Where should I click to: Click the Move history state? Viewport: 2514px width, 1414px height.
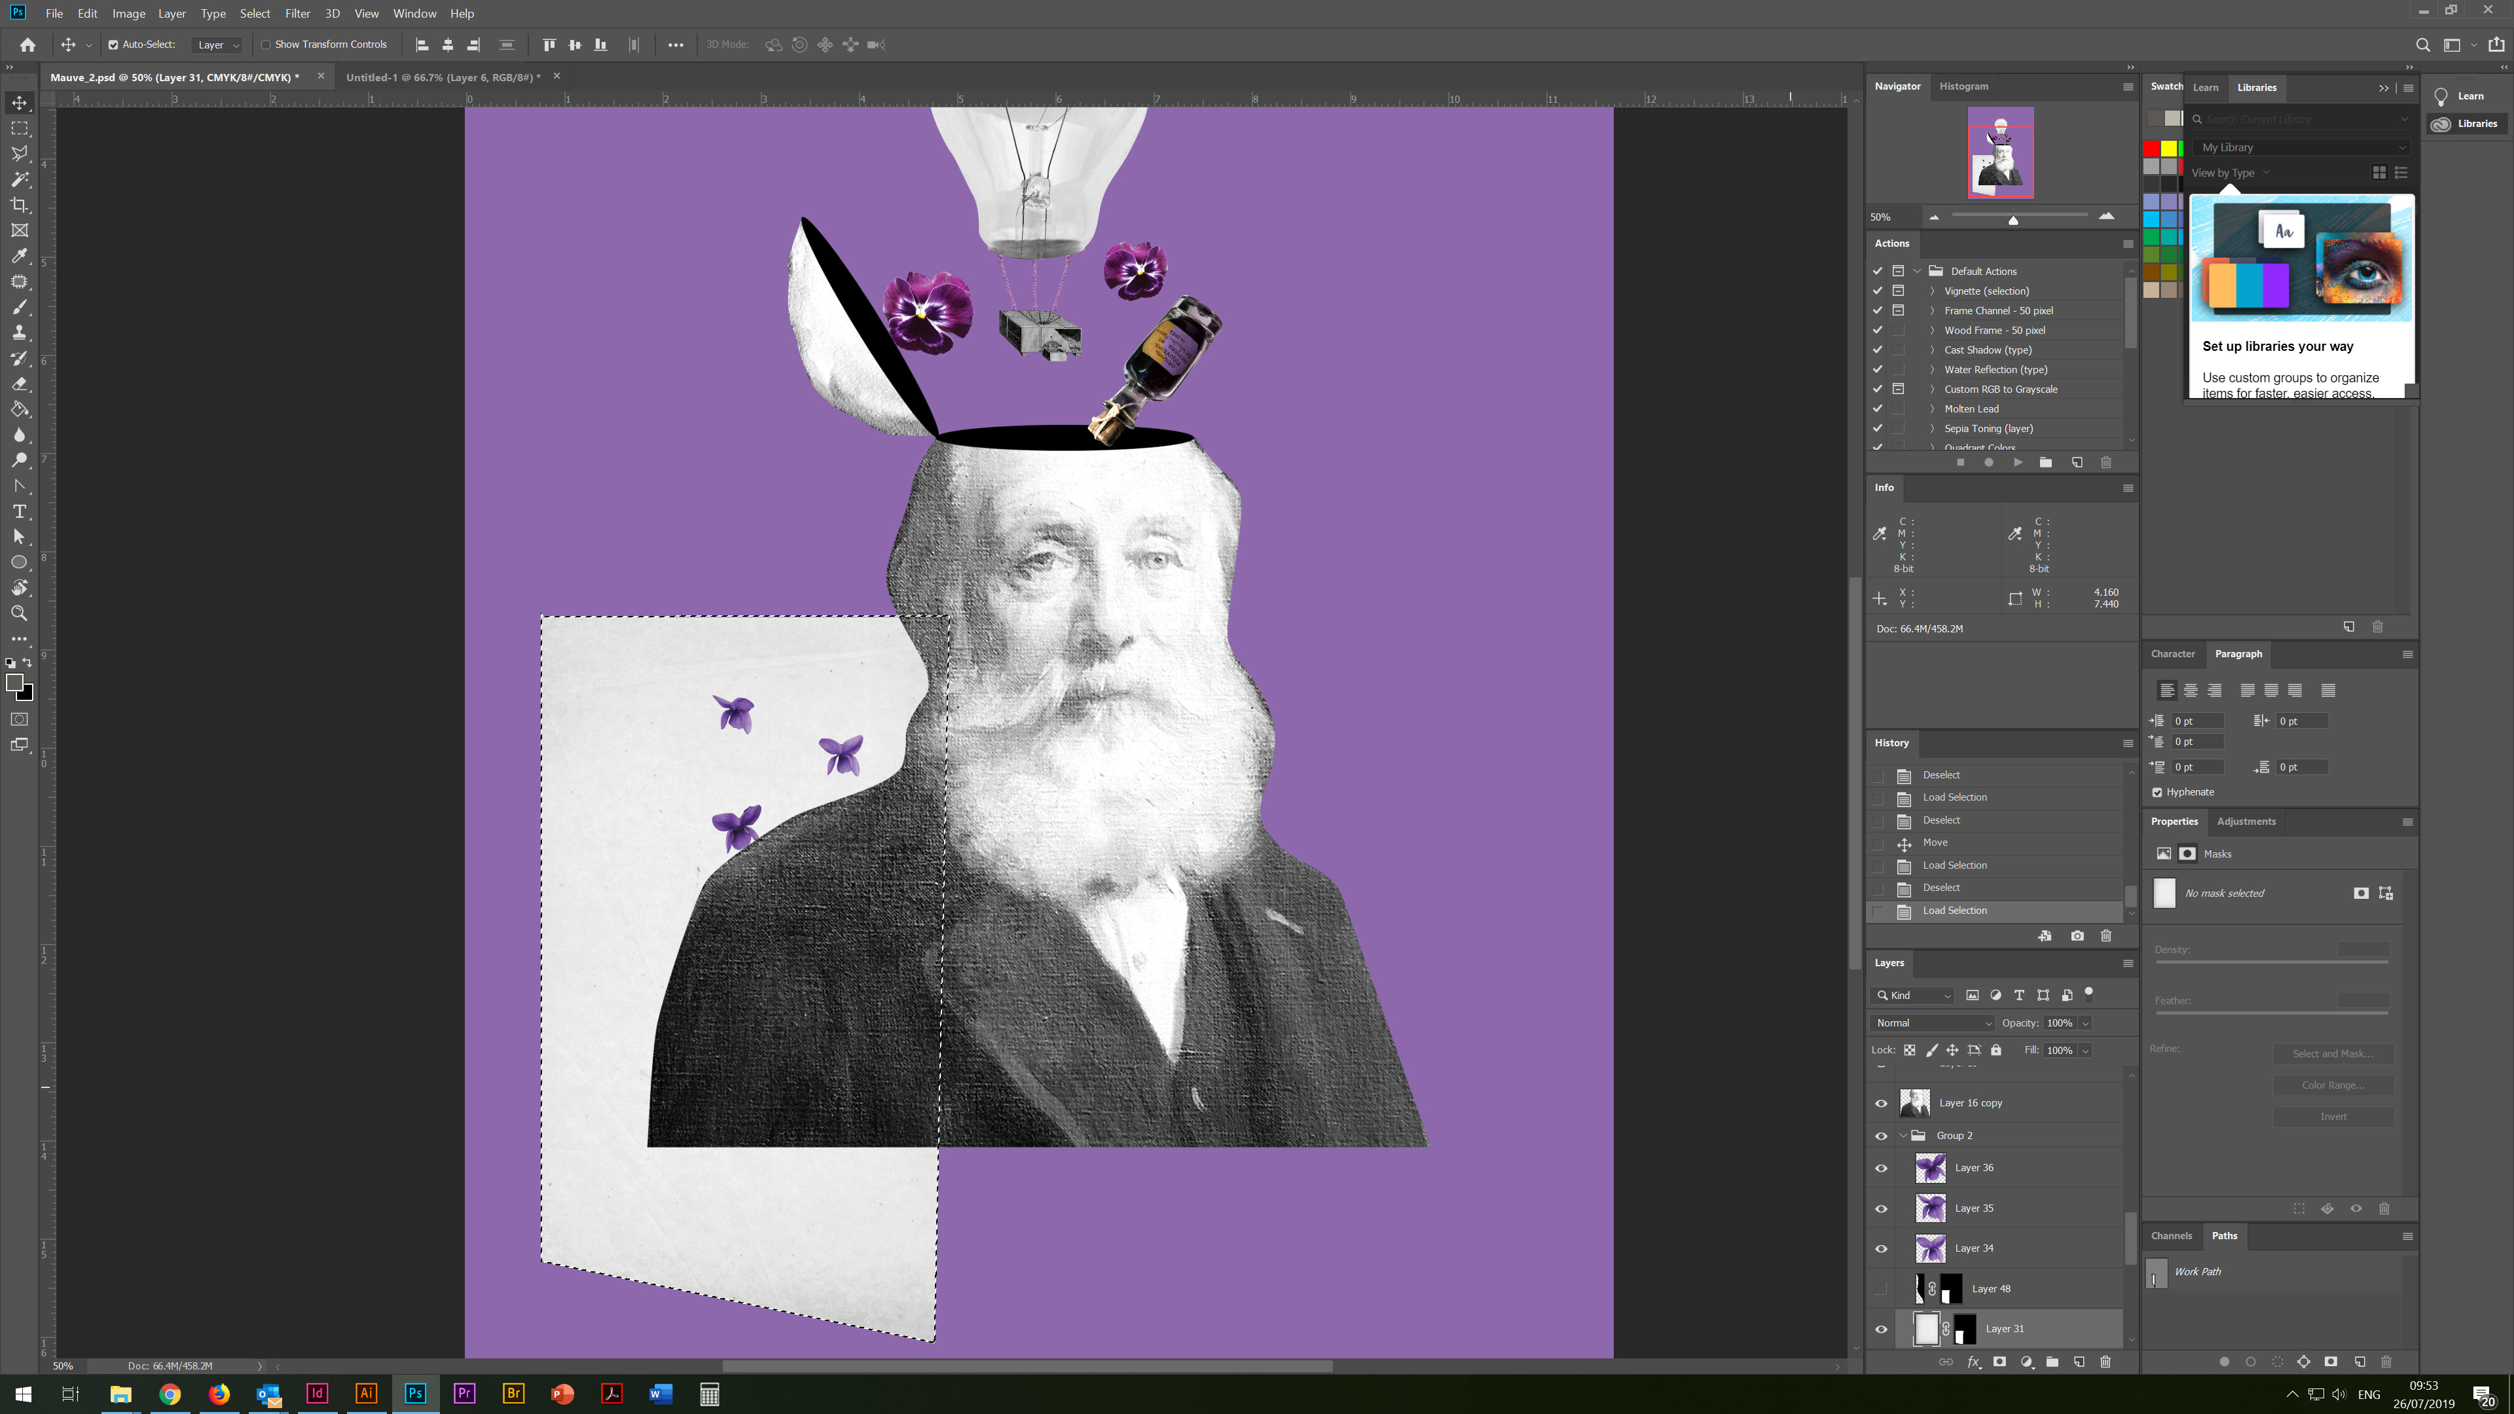1935,842
